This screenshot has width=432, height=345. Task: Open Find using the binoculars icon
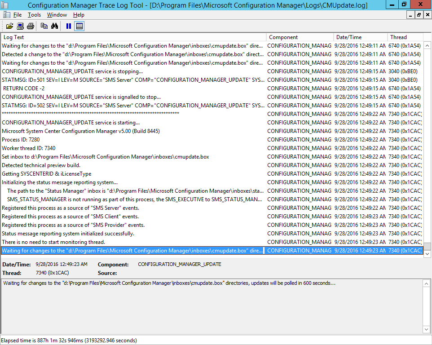(x=54, y=26)
